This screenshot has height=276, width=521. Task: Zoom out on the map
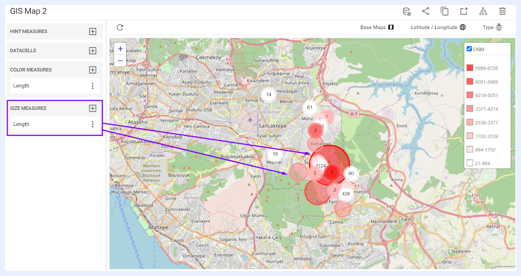120,61
